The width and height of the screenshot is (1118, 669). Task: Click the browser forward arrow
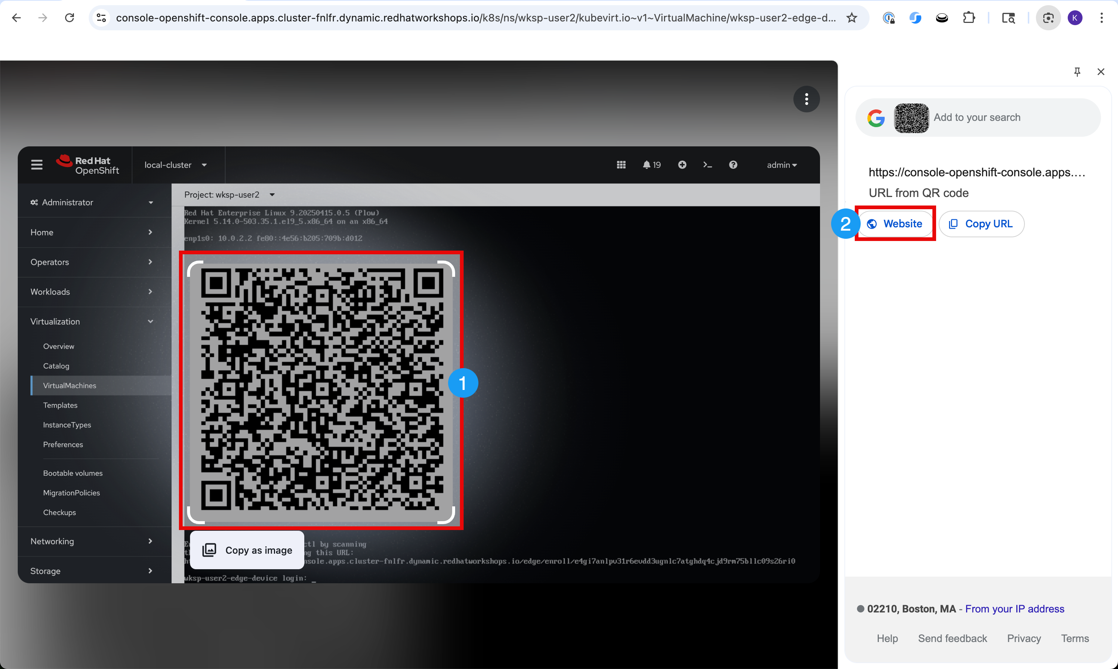[43, 18]
